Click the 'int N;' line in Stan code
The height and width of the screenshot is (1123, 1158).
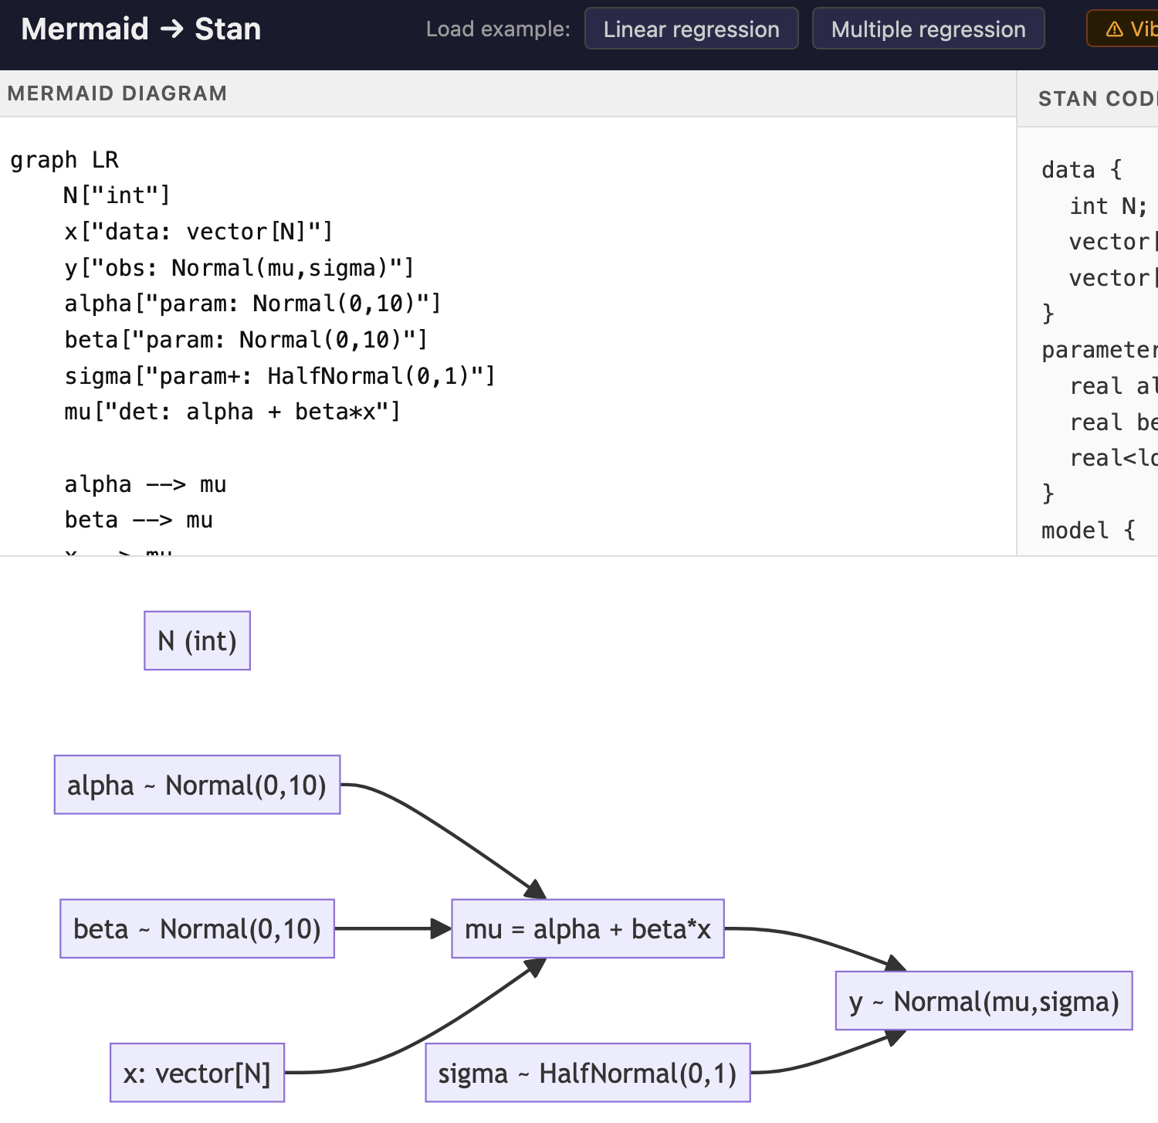click(1108, 206)
